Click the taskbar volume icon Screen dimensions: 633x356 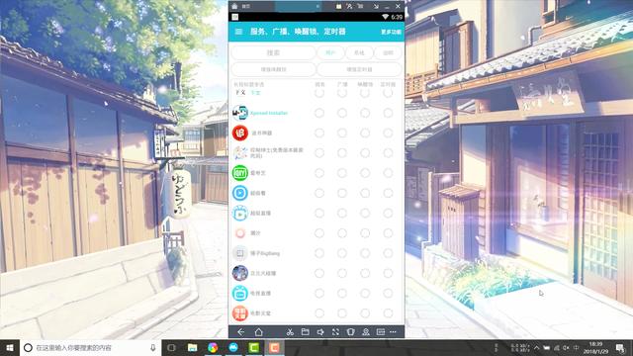(x=566, y=347)
